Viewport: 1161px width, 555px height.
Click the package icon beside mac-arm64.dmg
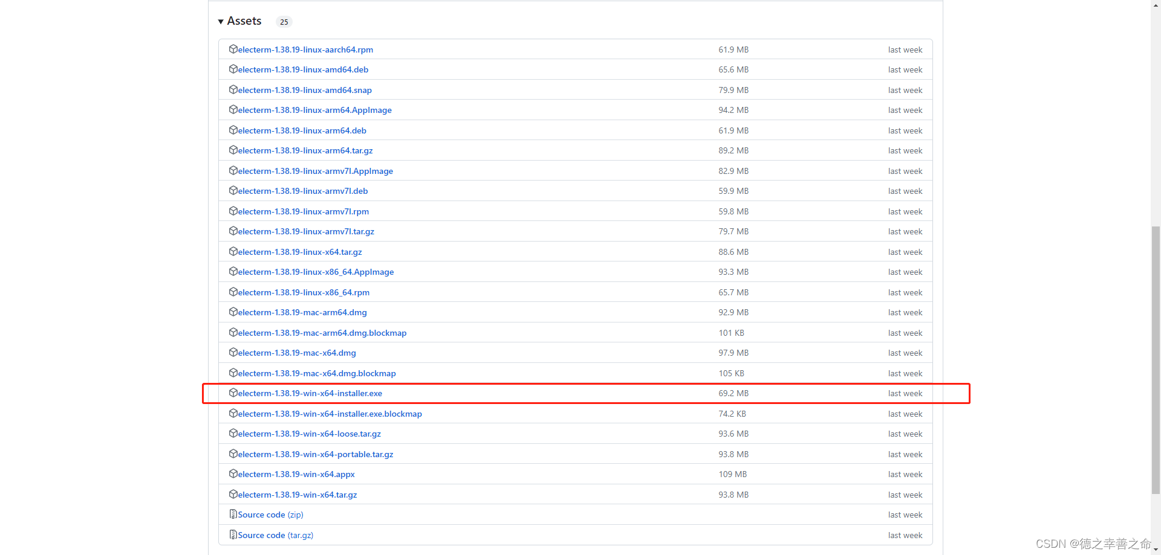click(x=233, y=312)
